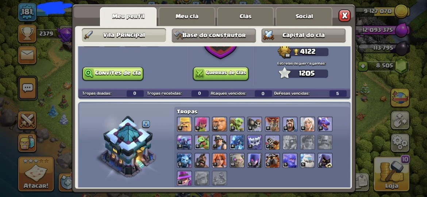
Task: Select the Barbarian troop icon
Action: pos(184,124)
